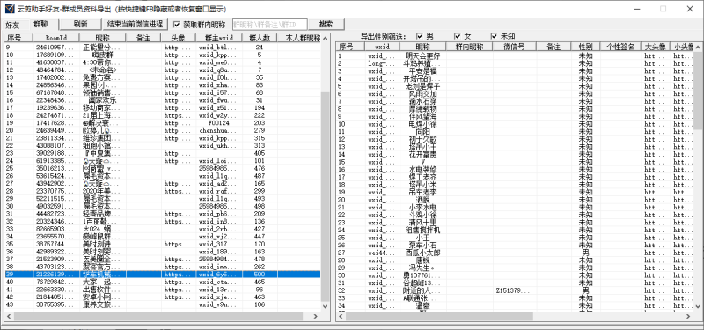Select group row 31 轻奢品牌...
Image resolution: width=704 pixels, height=330 pixels.
pyautogui.click(x=163, y=214)
